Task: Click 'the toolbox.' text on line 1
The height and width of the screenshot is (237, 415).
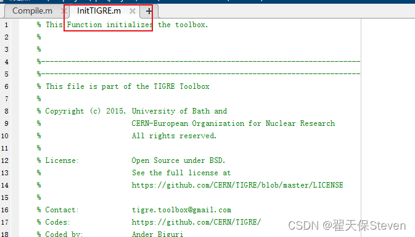Action: (x=183, y=25)
